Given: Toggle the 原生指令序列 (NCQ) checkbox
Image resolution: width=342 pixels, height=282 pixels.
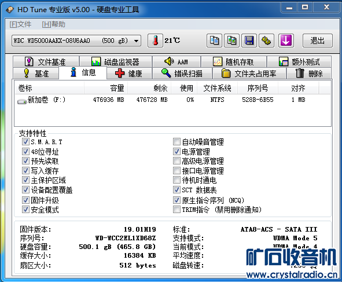Looking at the screenshot, I should pyautogui.click(x=176, y=200).
